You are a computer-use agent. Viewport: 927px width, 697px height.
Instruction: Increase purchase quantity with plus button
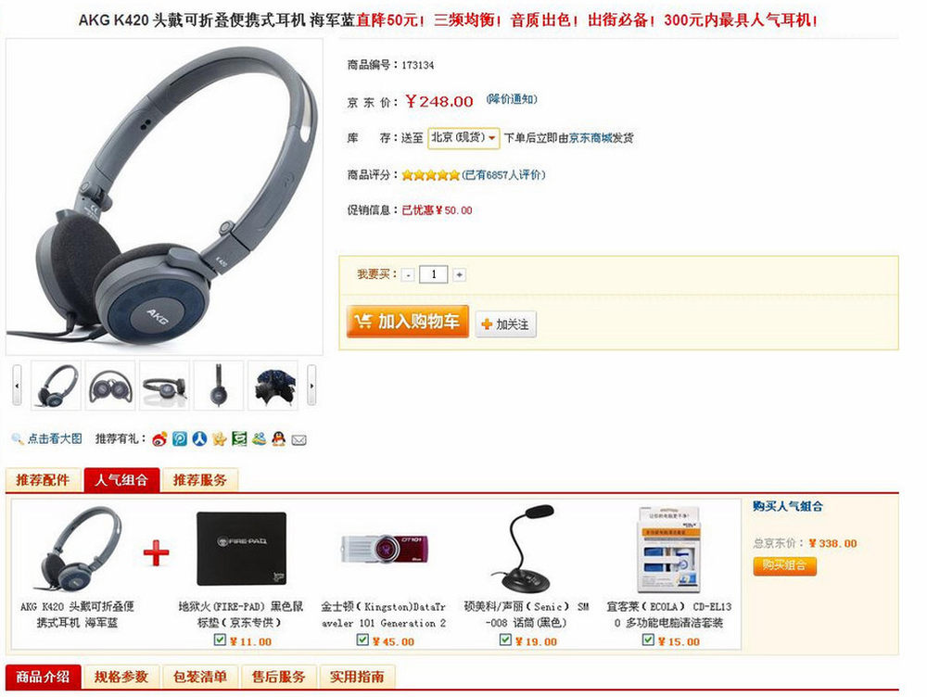(460, 274)
